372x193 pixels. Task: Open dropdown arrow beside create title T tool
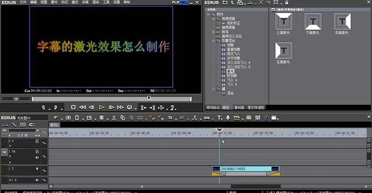222,119
